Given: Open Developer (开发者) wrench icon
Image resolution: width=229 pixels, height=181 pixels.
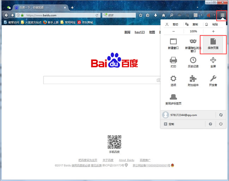Looking at the screenshot, I should [x=213, y=79].
